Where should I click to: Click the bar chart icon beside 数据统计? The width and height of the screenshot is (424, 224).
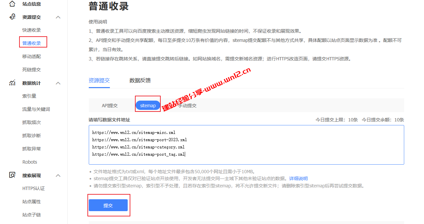pos(12,83)
